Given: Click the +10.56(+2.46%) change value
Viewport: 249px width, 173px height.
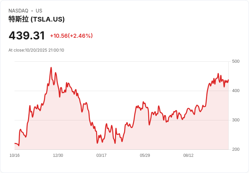Looking at the screenshot, I should click(71, 36).
